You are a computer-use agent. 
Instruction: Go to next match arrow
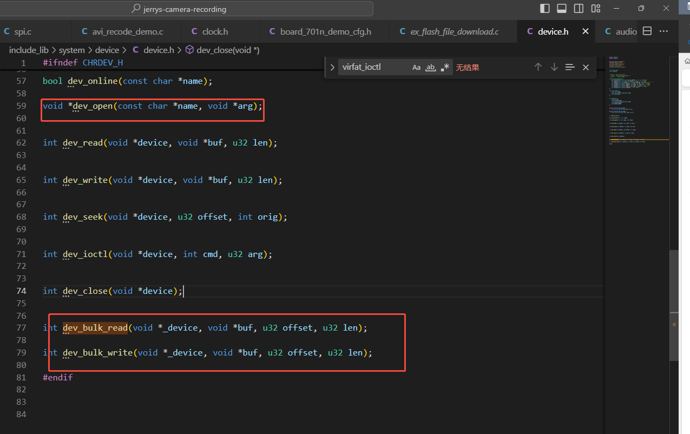click(554, 67)
